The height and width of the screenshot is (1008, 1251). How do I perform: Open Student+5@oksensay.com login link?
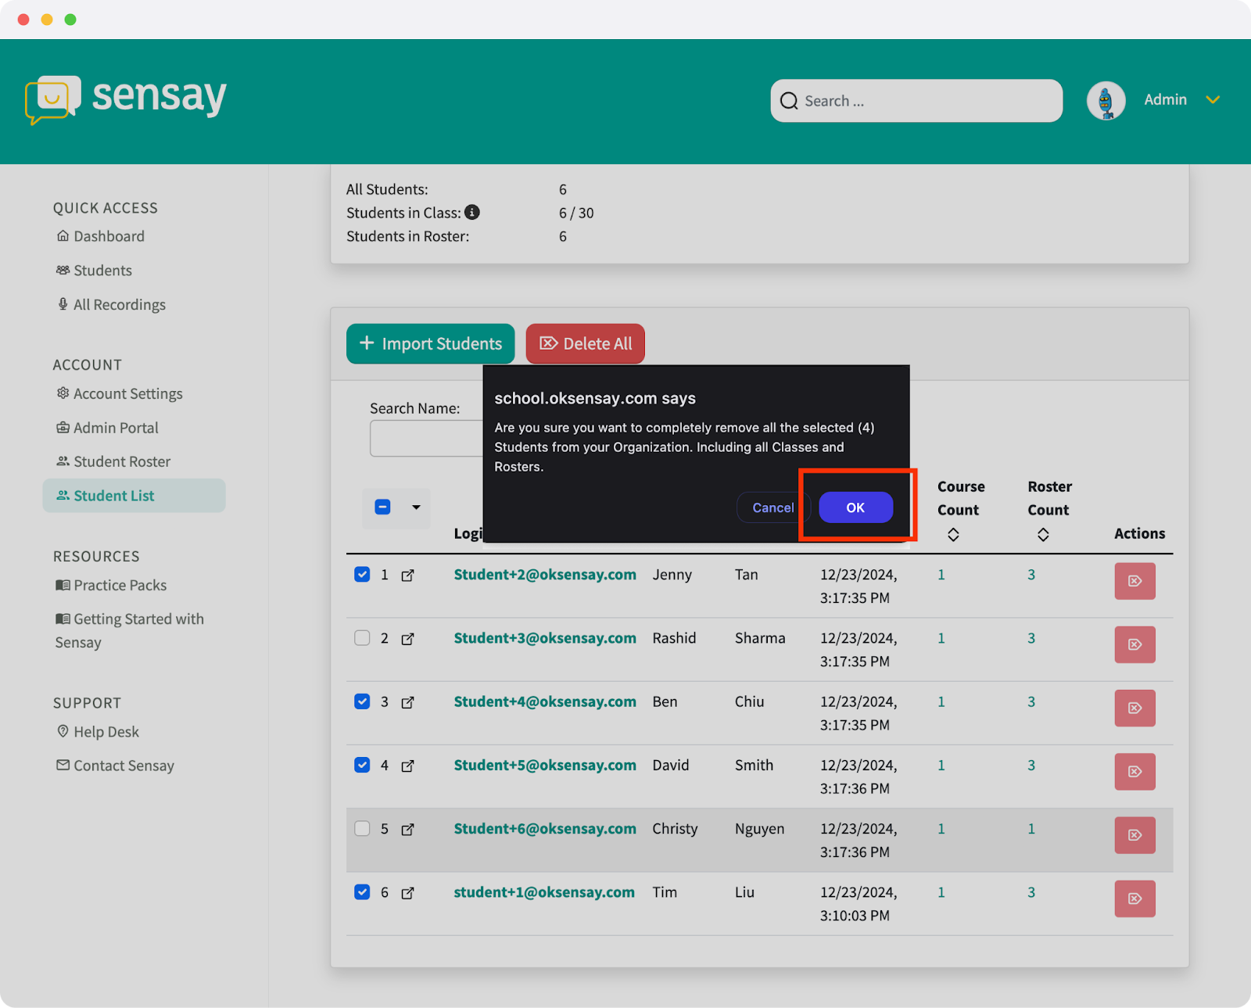tap(545, 765)
